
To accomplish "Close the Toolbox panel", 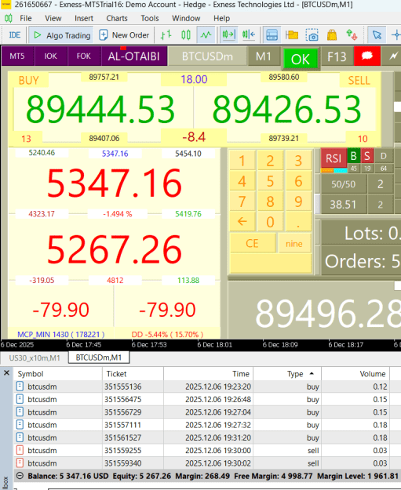I will (x=6, y=373).
